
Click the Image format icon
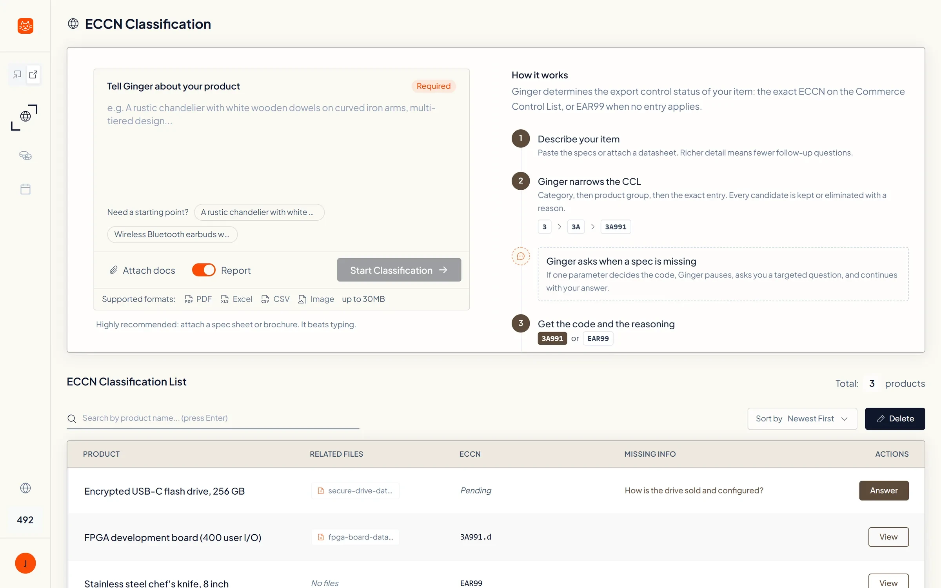(x=302, y=299)
